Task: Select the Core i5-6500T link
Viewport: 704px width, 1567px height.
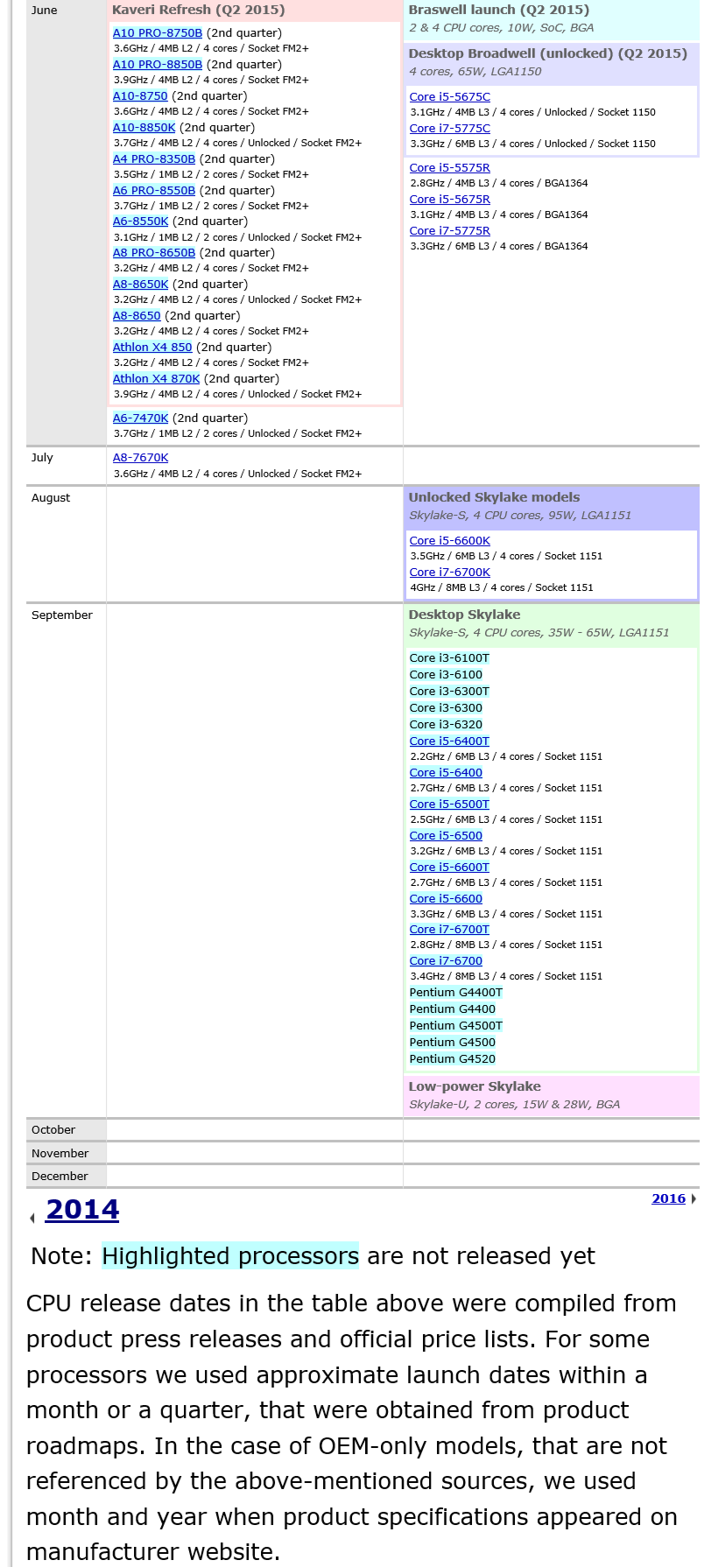Action: (450, 805)
